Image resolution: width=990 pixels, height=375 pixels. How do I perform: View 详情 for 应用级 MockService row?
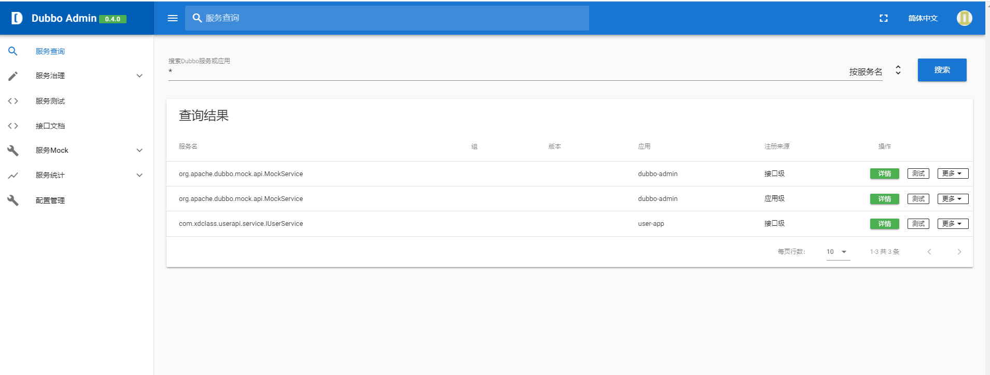(x=885, y=199)
